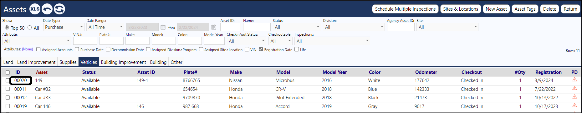
Task: Open the Date Type dropdown showing Purchase
Action: click(64, 27)
